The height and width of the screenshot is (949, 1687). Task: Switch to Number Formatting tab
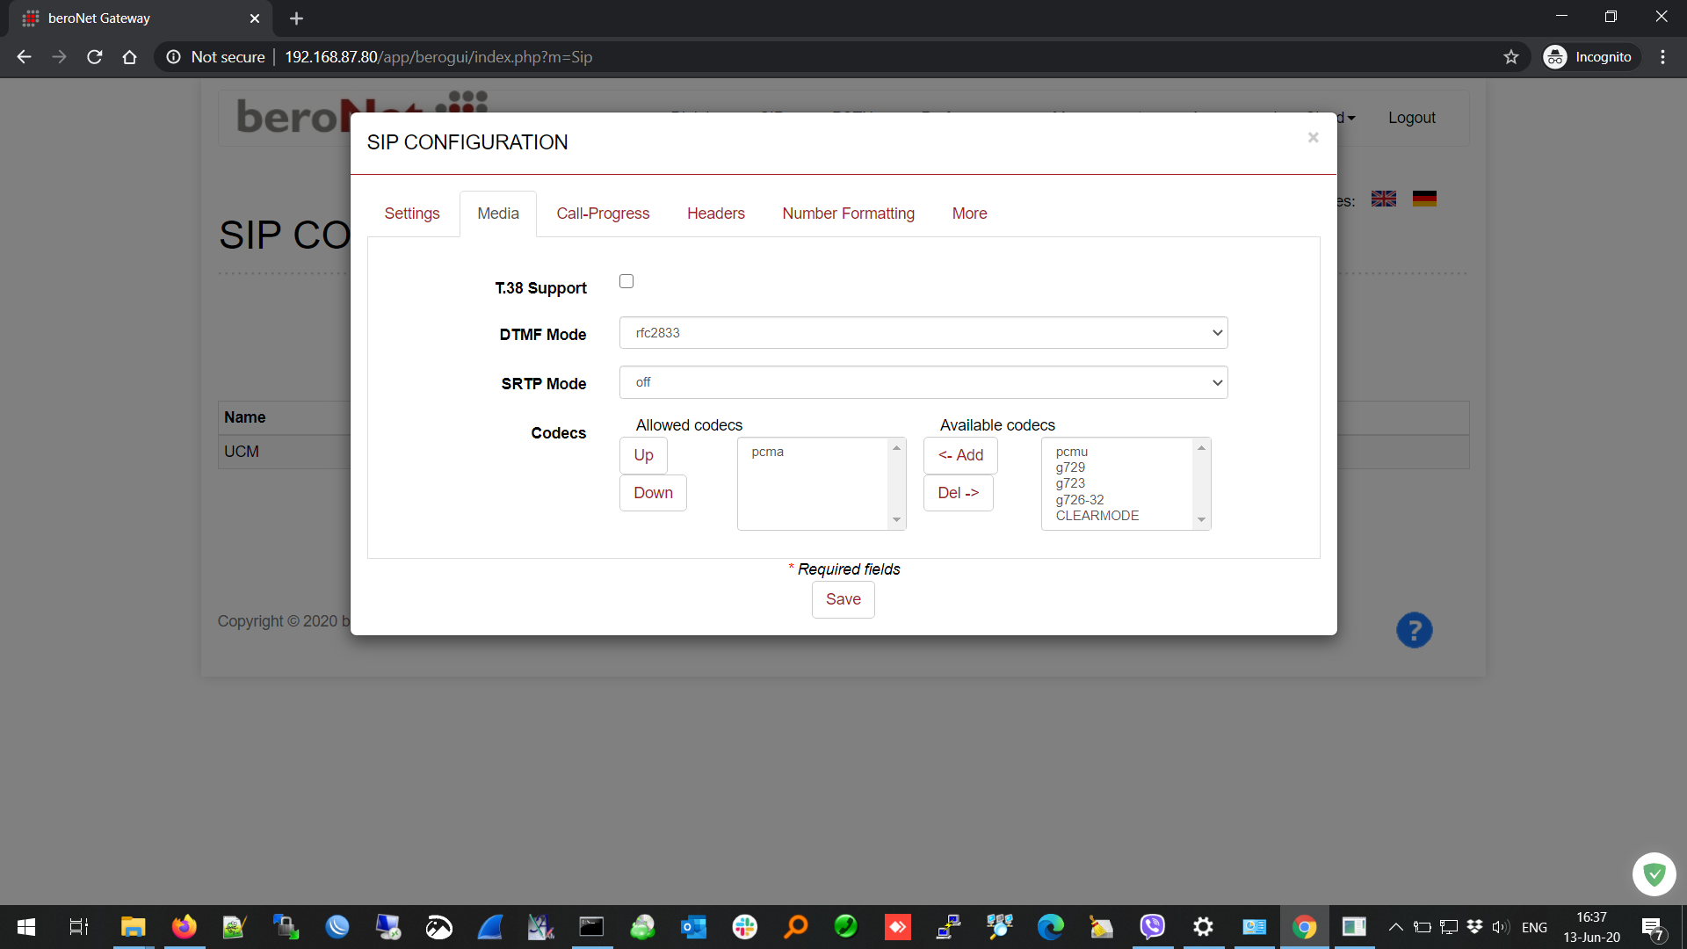[848, 214]
